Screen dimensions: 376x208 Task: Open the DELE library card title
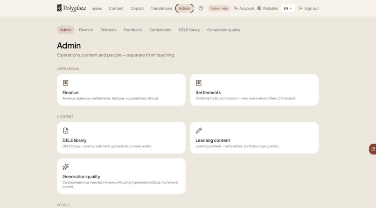click(x=74, y=140)
